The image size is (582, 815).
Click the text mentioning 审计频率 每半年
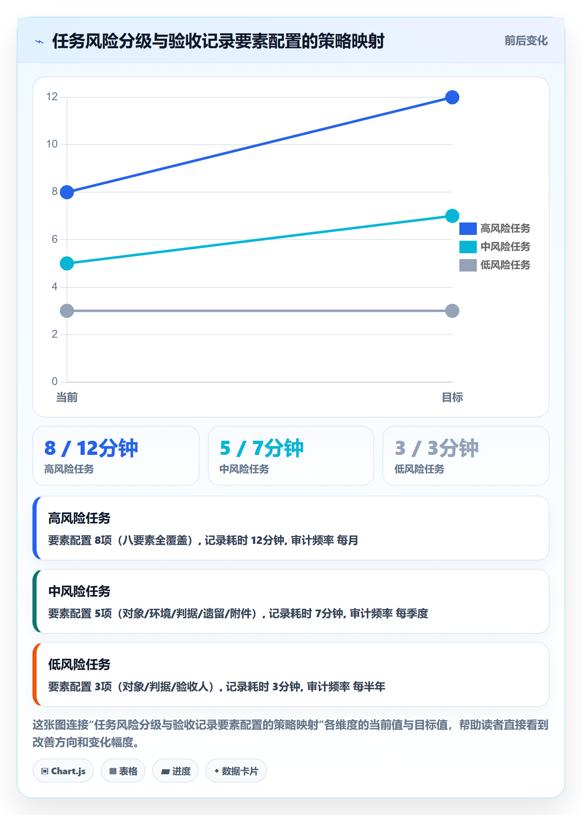point(217,687)
